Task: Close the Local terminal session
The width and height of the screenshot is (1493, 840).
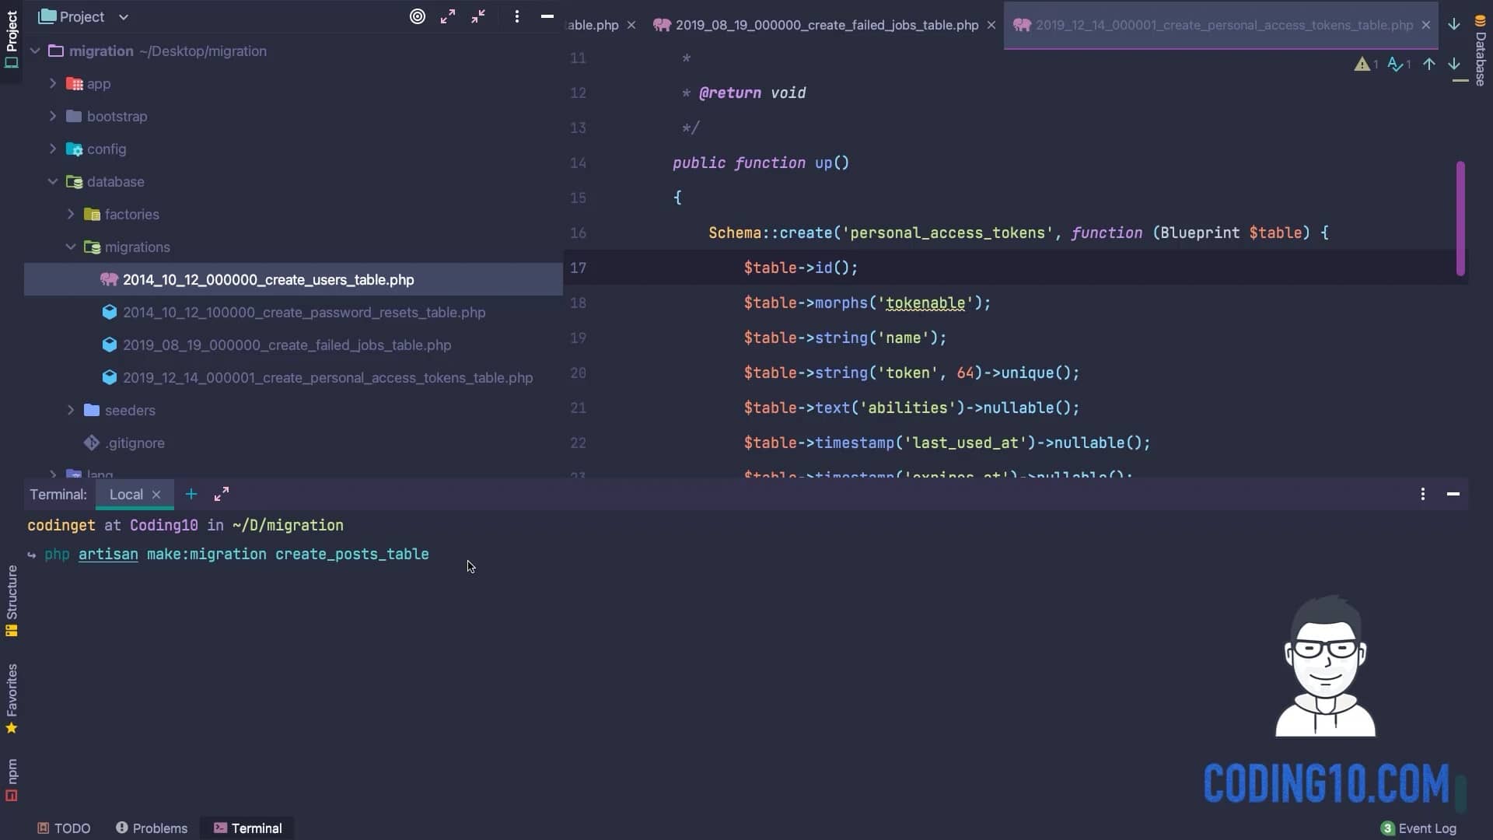Action: pos(156,495)
